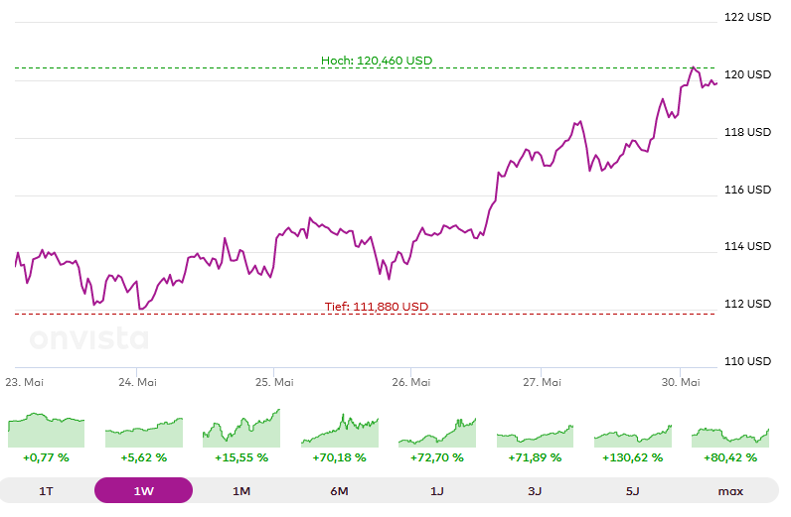Click the mini chart showing +0,77 %
Screen dimensions: 791x517
pos(46,430)
